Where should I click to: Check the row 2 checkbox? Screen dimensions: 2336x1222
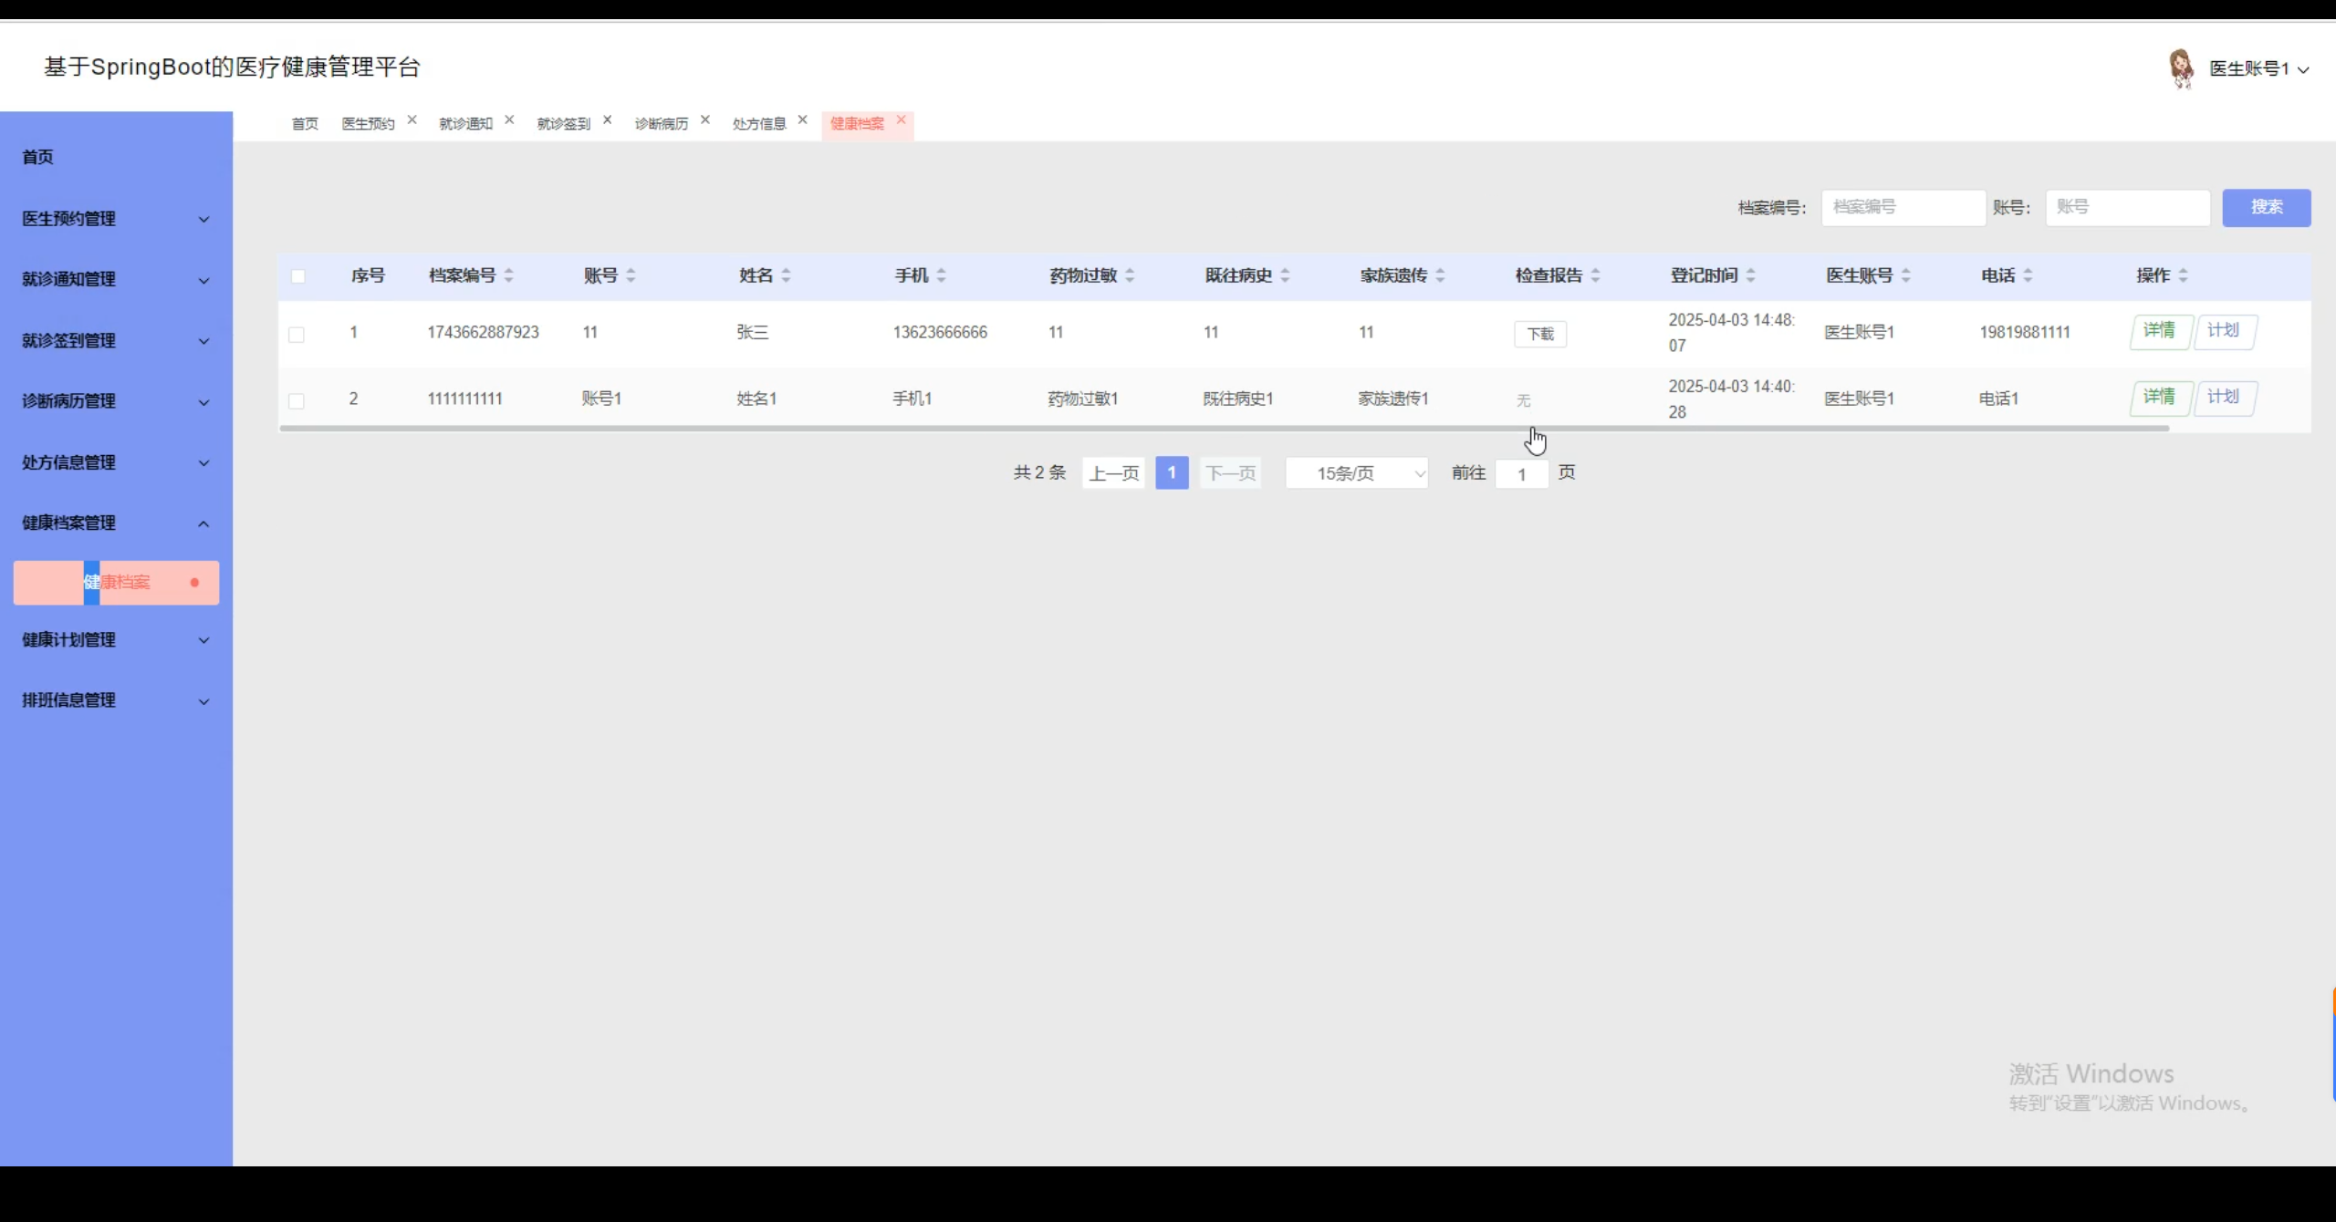pos(297,401)
